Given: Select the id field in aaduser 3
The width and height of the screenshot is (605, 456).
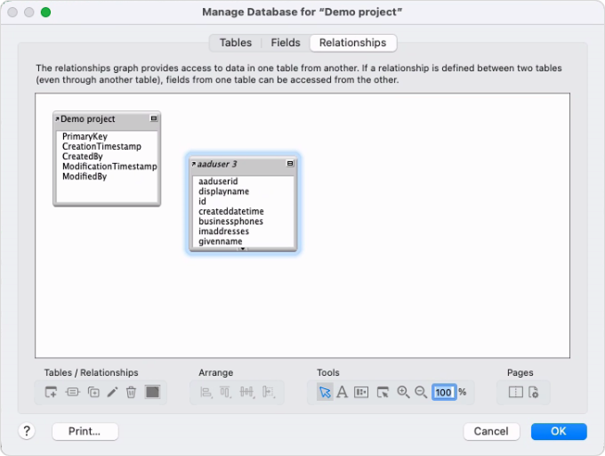Looking at the screenshot, I should 202,201.
